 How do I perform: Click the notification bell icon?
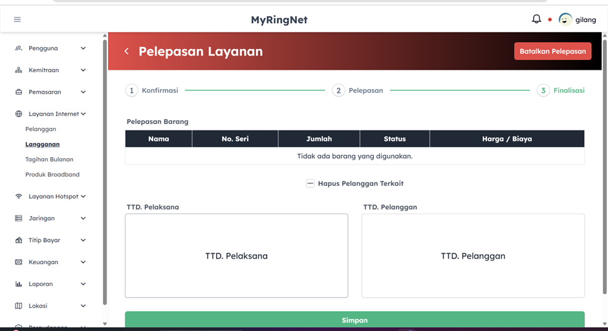pos(536,19)
